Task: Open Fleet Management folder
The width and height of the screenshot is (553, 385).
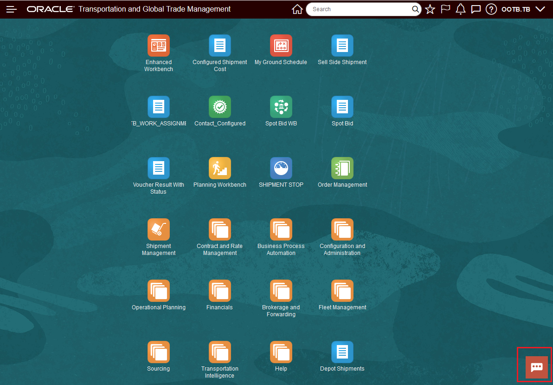Action: (342, 291)
